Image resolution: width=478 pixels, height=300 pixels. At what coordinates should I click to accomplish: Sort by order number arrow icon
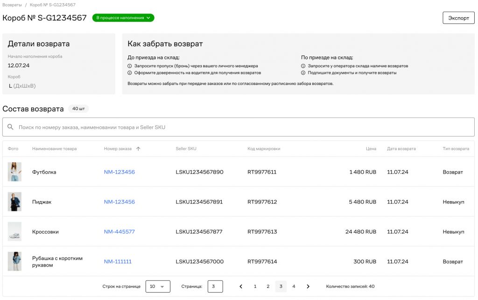click(138, 149)
